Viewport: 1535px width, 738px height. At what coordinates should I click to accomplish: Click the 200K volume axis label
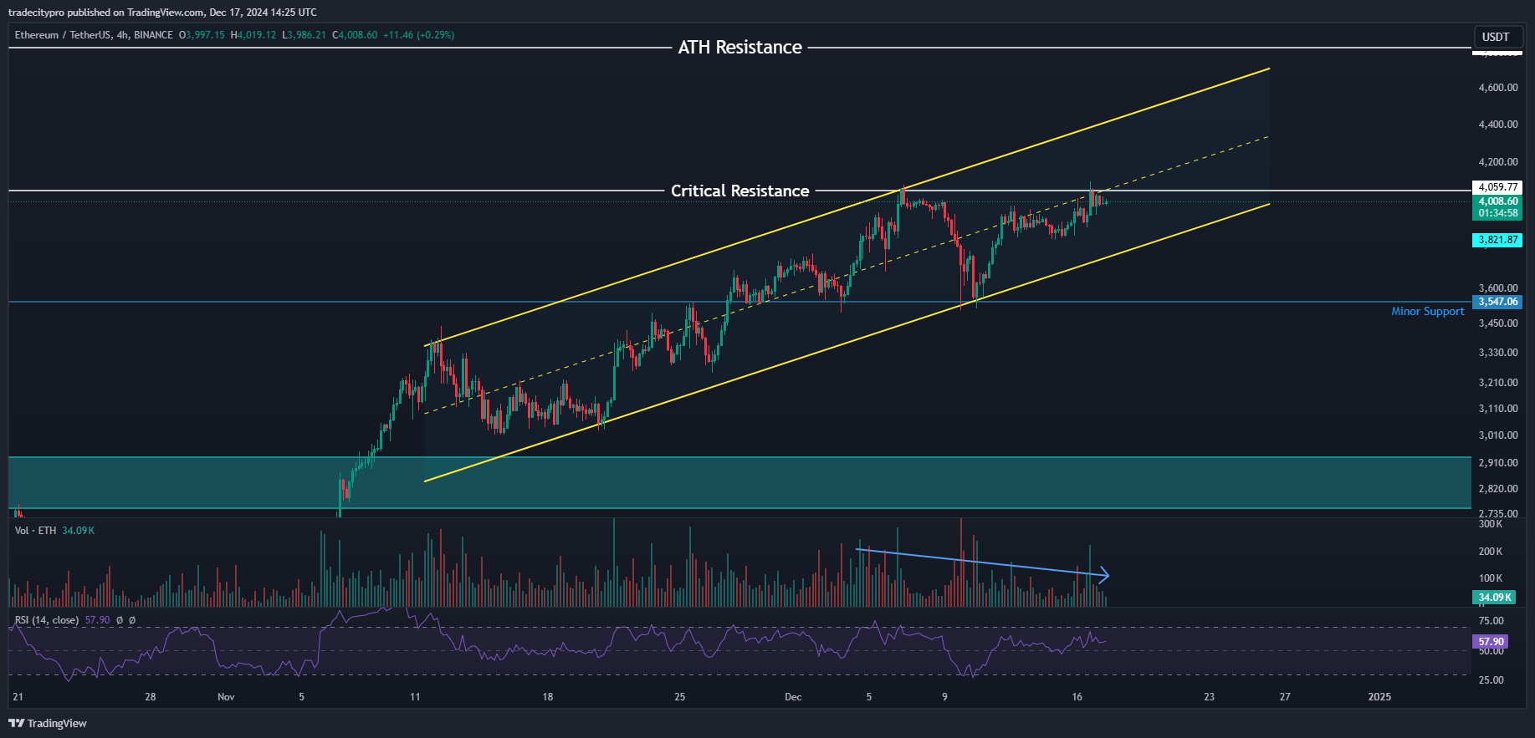(1491, 552)
